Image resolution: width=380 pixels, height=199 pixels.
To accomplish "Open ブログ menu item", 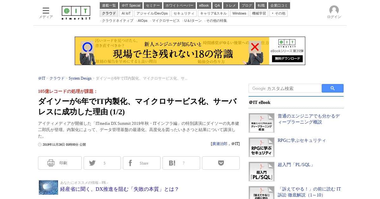I will [x=247, y=6].
